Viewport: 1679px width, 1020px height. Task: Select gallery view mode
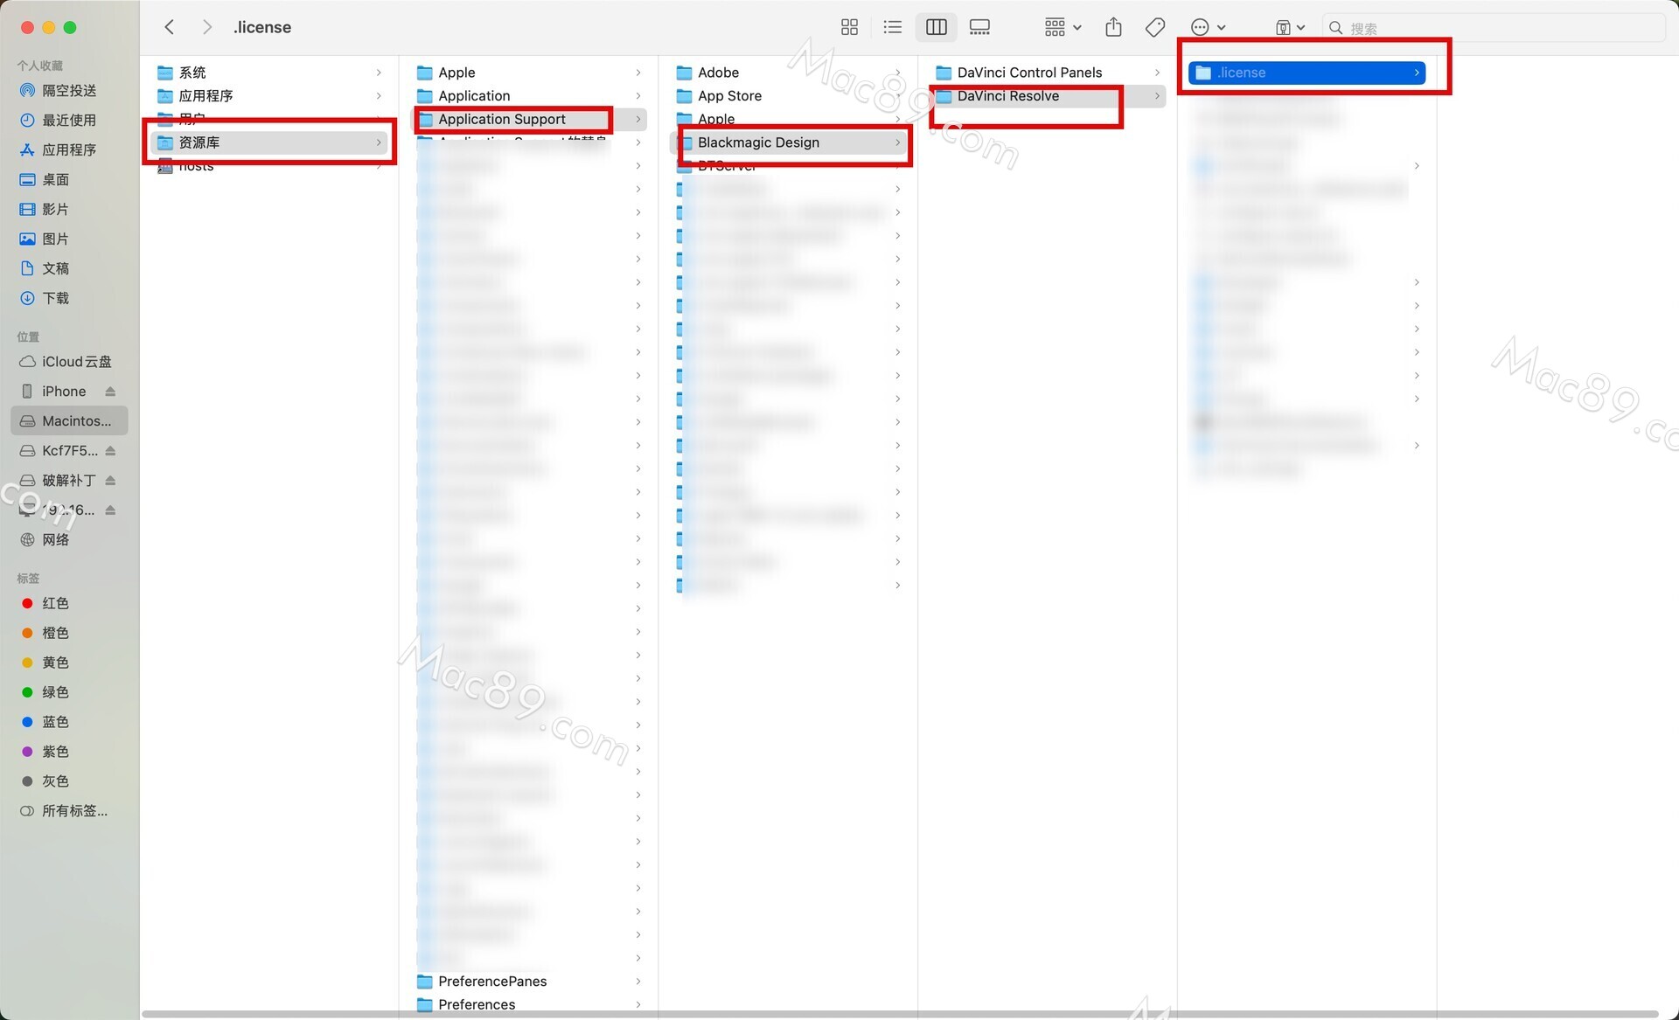pyautogui.click(x=979, y=27)
